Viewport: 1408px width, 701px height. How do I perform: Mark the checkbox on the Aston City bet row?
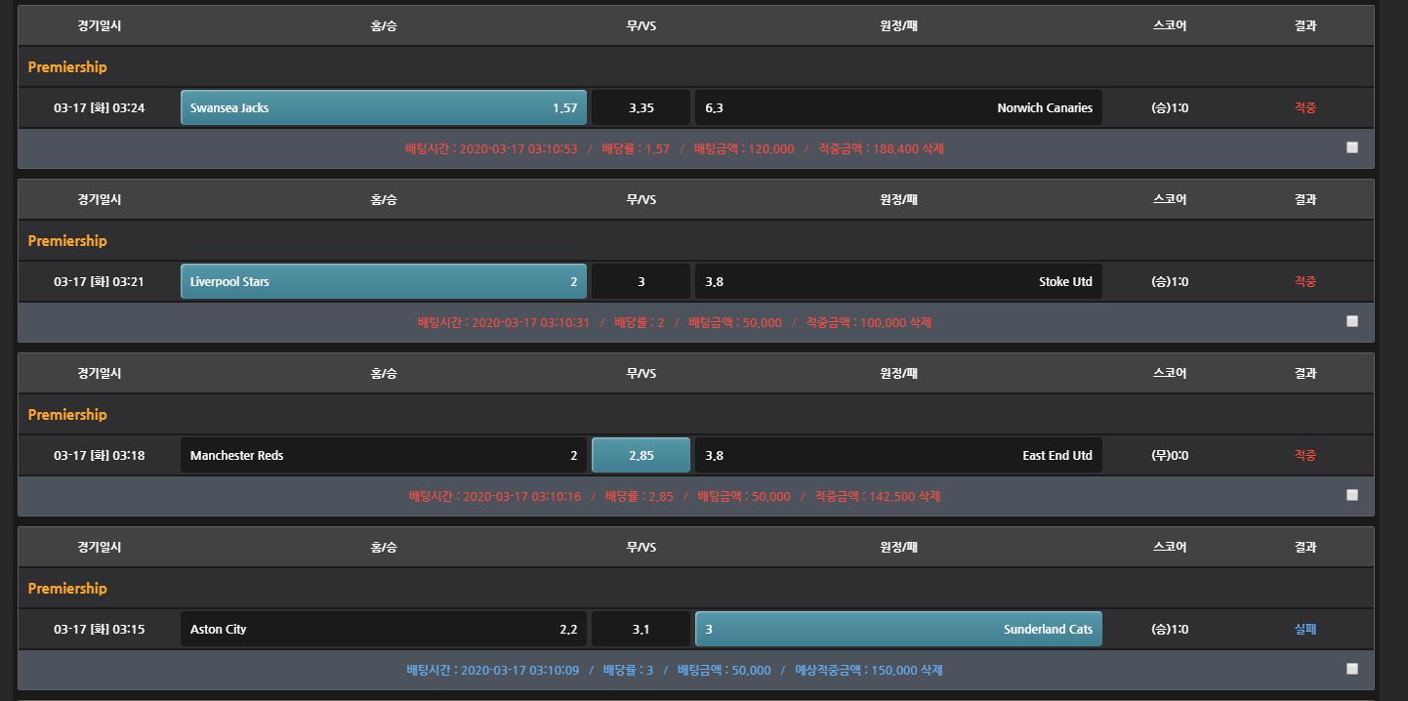click(x=1351, y=669)
